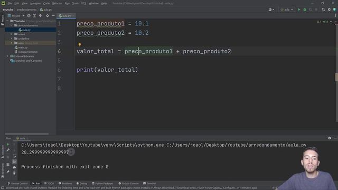Image resolution: width=338 pixels, height=190 pixels.
Task: Click output value 20.299999999999997
Action: 45,153
